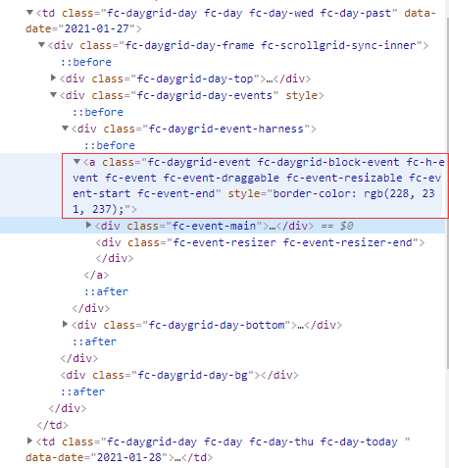Screen dimensions: 449x468
Task: Expand the fc-daygrid-day-top div
Action: tap(53, 78)
